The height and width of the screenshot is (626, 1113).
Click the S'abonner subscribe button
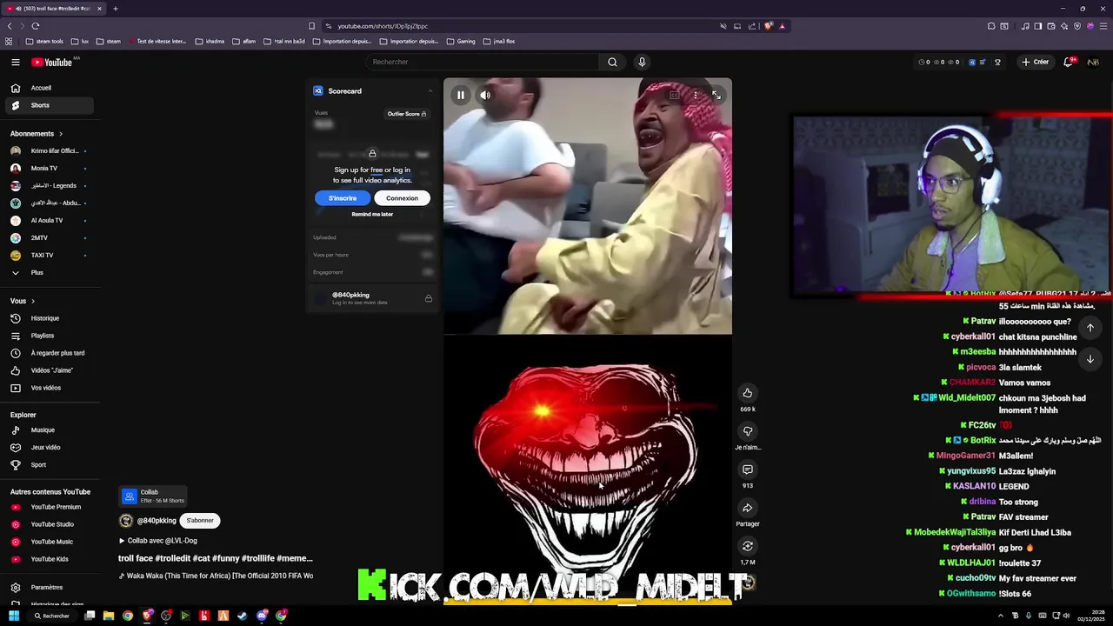tap(200, 521)
